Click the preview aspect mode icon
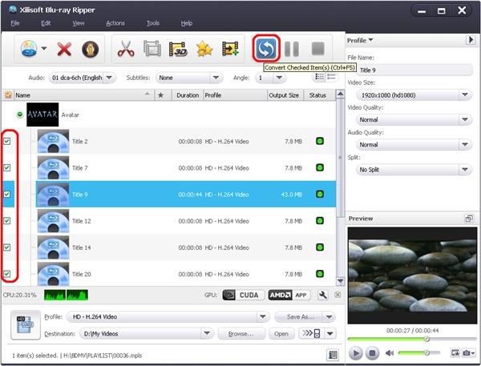The height and width of the screenshot is (366, 481). (455, 353)
